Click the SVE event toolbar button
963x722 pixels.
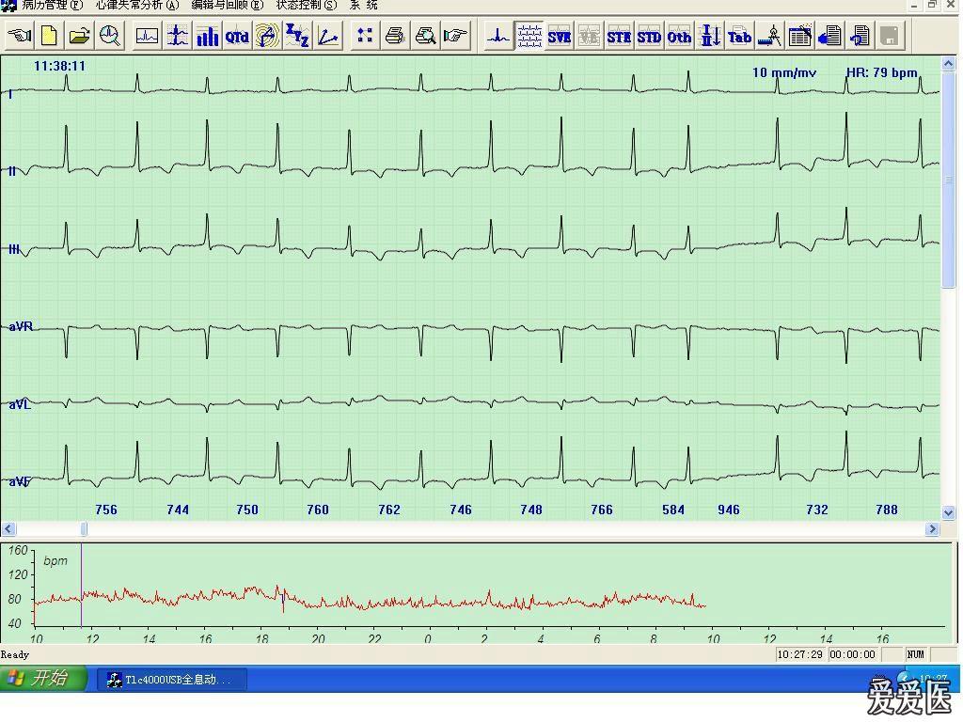click(x=560, y=37)
